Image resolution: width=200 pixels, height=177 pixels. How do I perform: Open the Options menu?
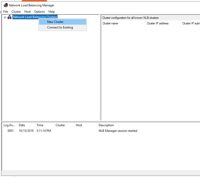[40, 12]
